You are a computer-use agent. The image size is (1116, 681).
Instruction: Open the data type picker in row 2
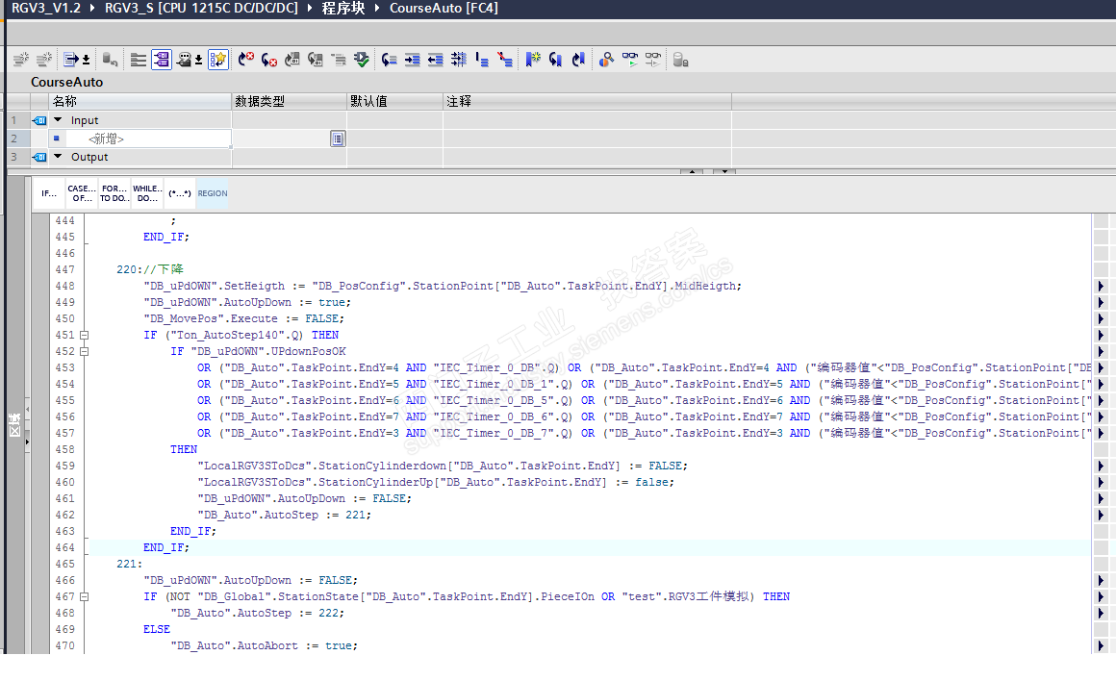(x=338, y=139)
